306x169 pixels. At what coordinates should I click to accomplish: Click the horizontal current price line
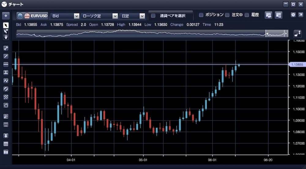(x=150, y=64)
